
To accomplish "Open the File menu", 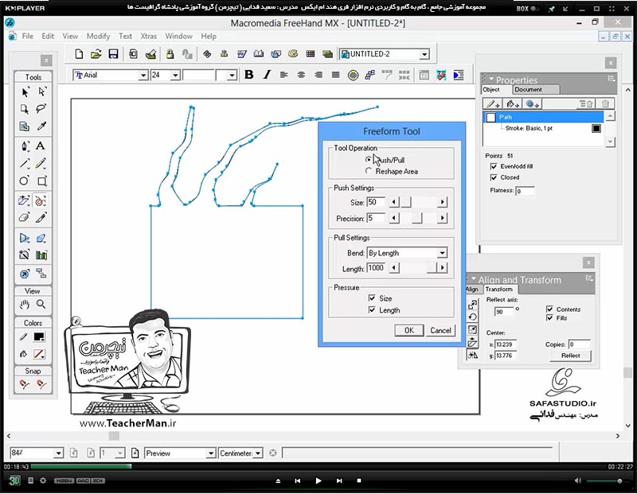I will click(x=28, y=36).
